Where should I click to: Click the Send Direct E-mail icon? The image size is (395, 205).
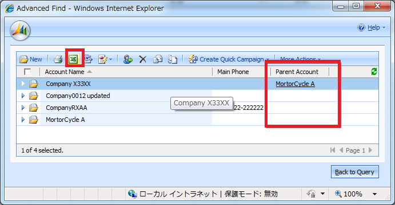[x=158, y=59]
